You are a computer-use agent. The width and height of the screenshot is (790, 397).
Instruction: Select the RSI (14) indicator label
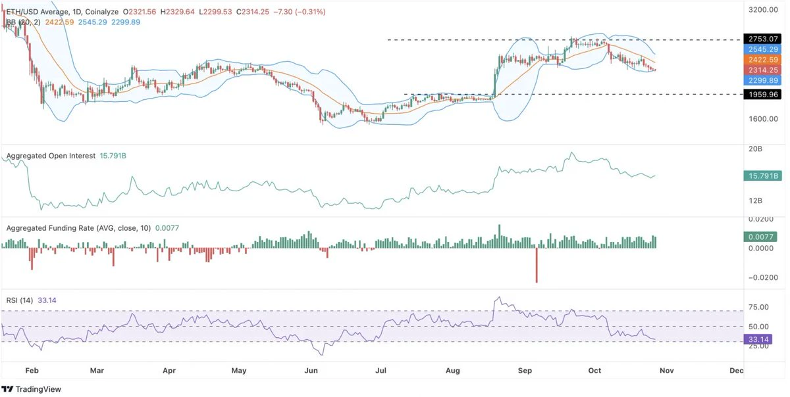point(21,300)
